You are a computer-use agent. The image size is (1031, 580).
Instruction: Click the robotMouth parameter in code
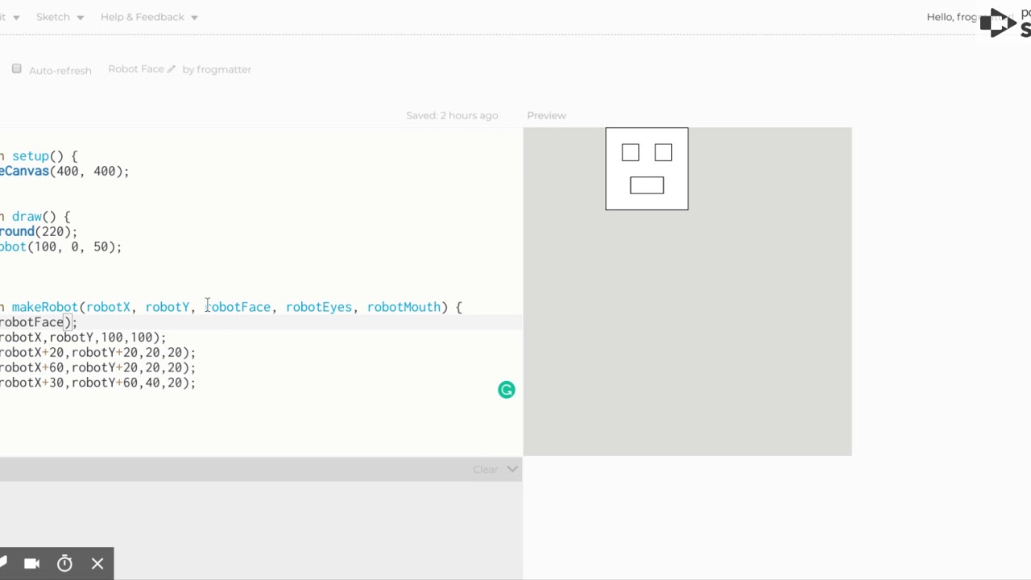404,307
